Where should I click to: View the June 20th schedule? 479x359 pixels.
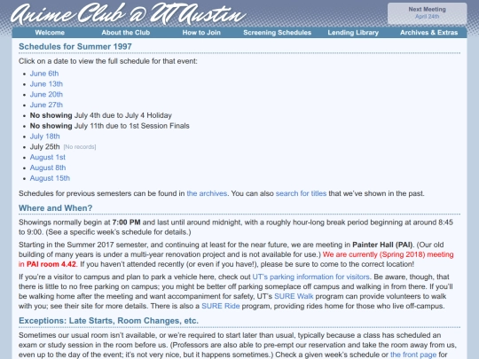pos(46,94)
